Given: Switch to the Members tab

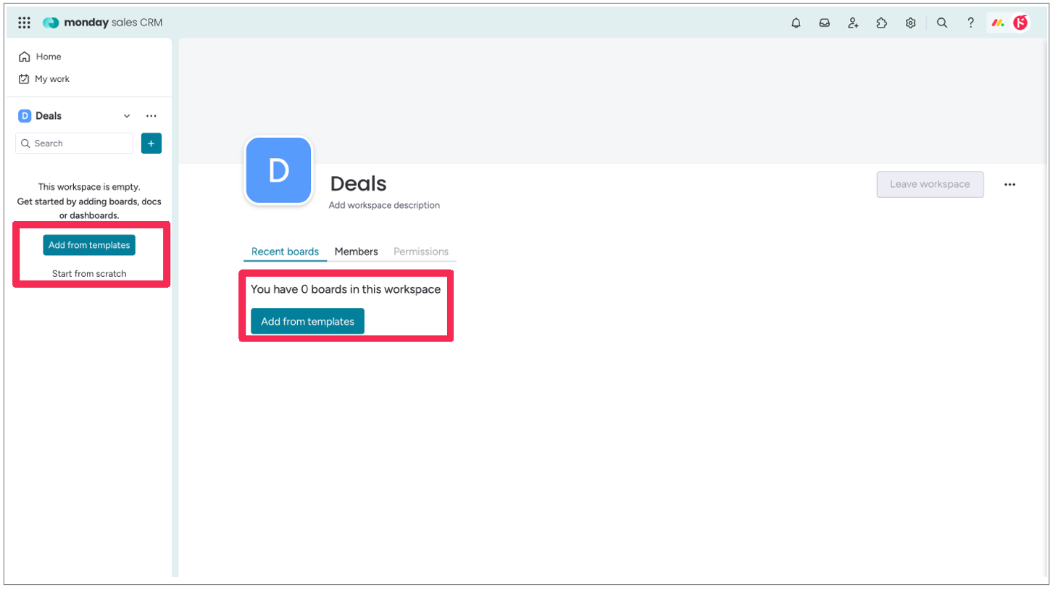Looking at the screenshot, I should pos(356,252).
